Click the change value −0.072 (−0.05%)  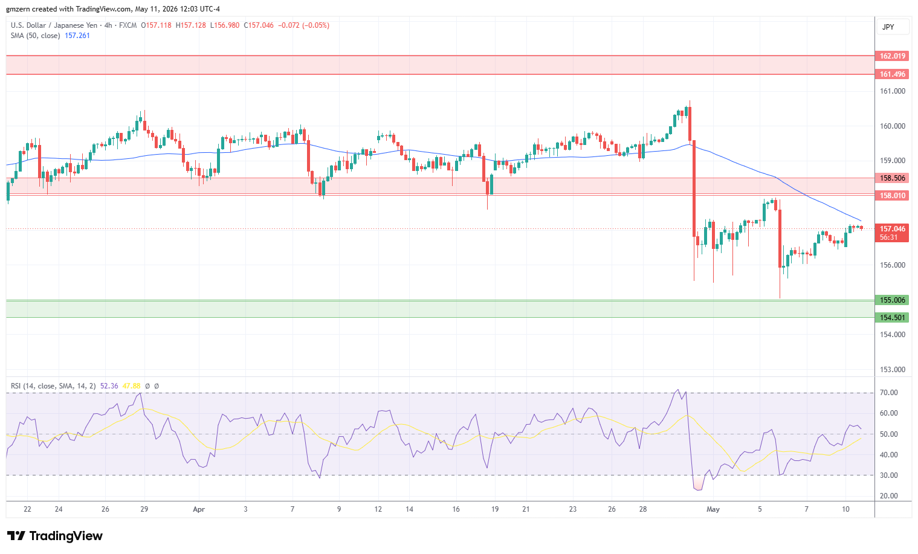pyautogui.click(x=304, y=25)
